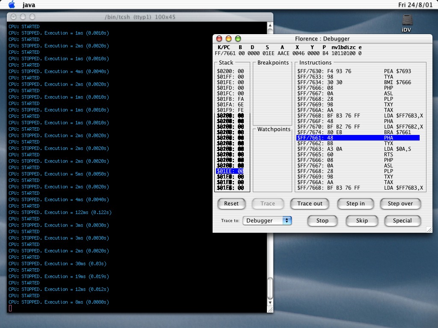The height and width of the screenshot is (328, 438).
Task: Click the K/PC register value FF/7661
Action: click(225, 53)
